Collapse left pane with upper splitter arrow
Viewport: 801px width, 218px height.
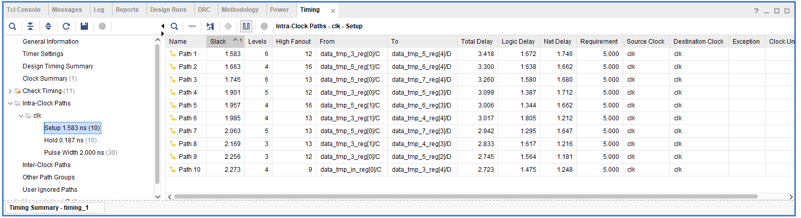(x=163, y=26)
